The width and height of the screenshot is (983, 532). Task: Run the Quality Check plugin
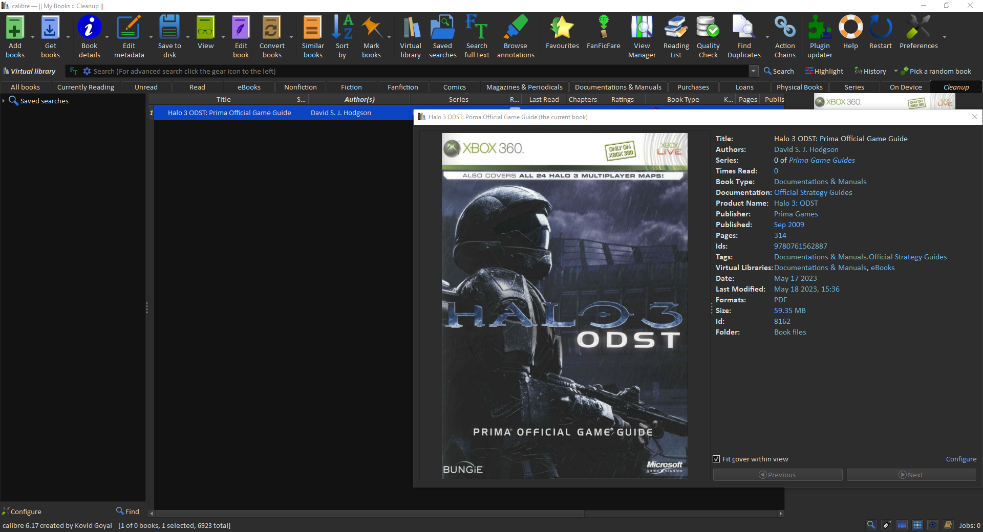click(708, 28)
